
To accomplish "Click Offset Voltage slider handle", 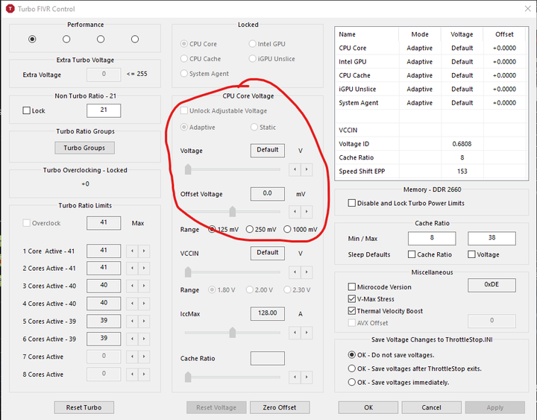I will (x=233, y=212).
